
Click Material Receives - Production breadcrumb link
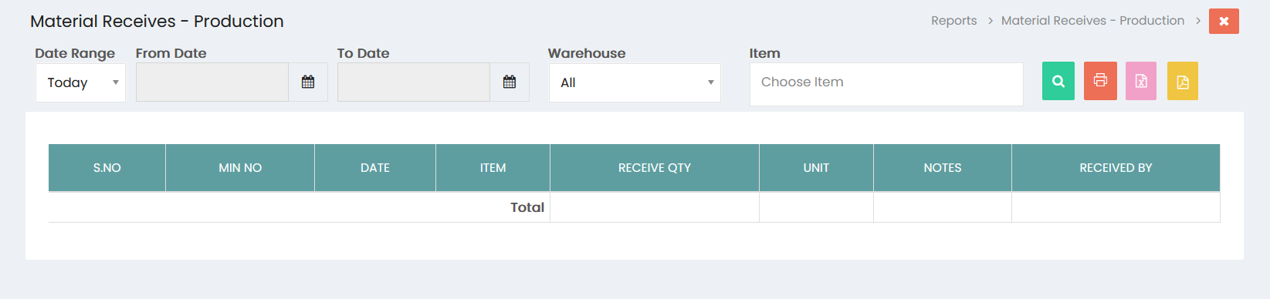[1092, 21]
